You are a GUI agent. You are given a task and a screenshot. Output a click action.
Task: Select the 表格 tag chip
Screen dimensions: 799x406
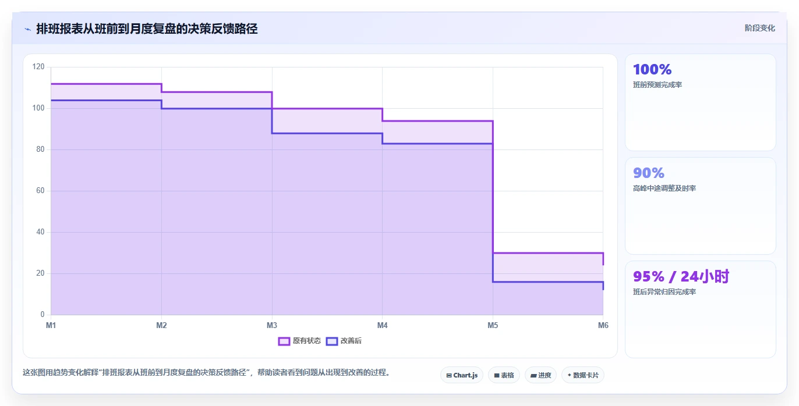click(x=504, y=375)
